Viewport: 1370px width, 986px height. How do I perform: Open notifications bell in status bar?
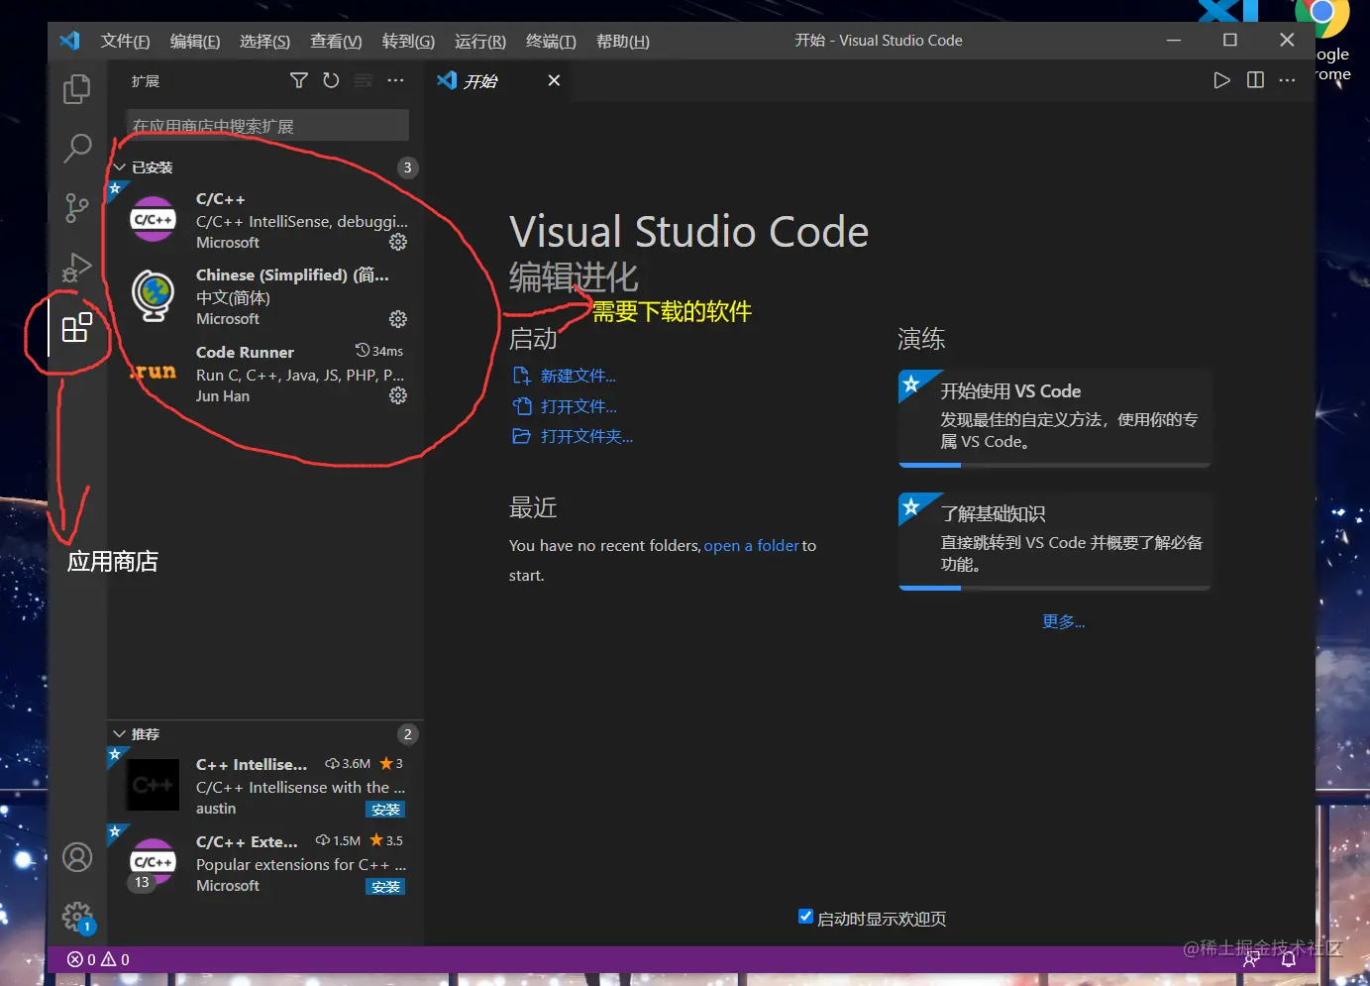[1289, 959]
